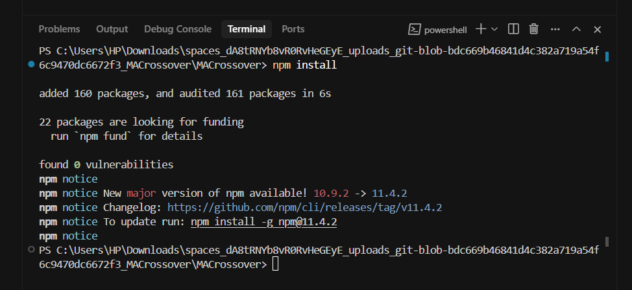The width and height of the screenshot is (632, 290).
Task: Open the npm changelog GitHub link
Action: [x=305, y=207]
